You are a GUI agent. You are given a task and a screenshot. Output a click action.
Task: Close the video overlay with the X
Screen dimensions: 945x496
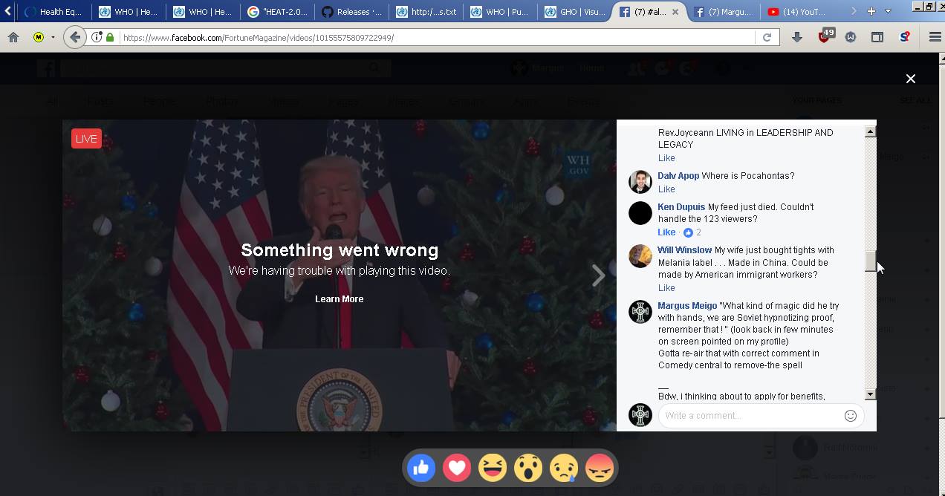point(910,79)
